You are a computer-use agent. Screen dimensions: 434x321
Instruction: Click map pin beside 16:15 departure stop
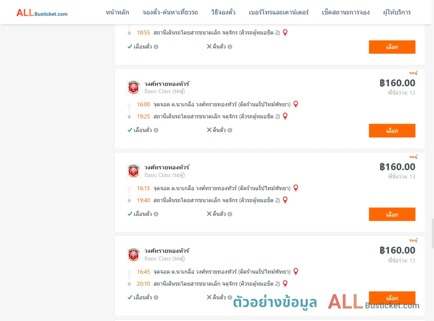296,188
